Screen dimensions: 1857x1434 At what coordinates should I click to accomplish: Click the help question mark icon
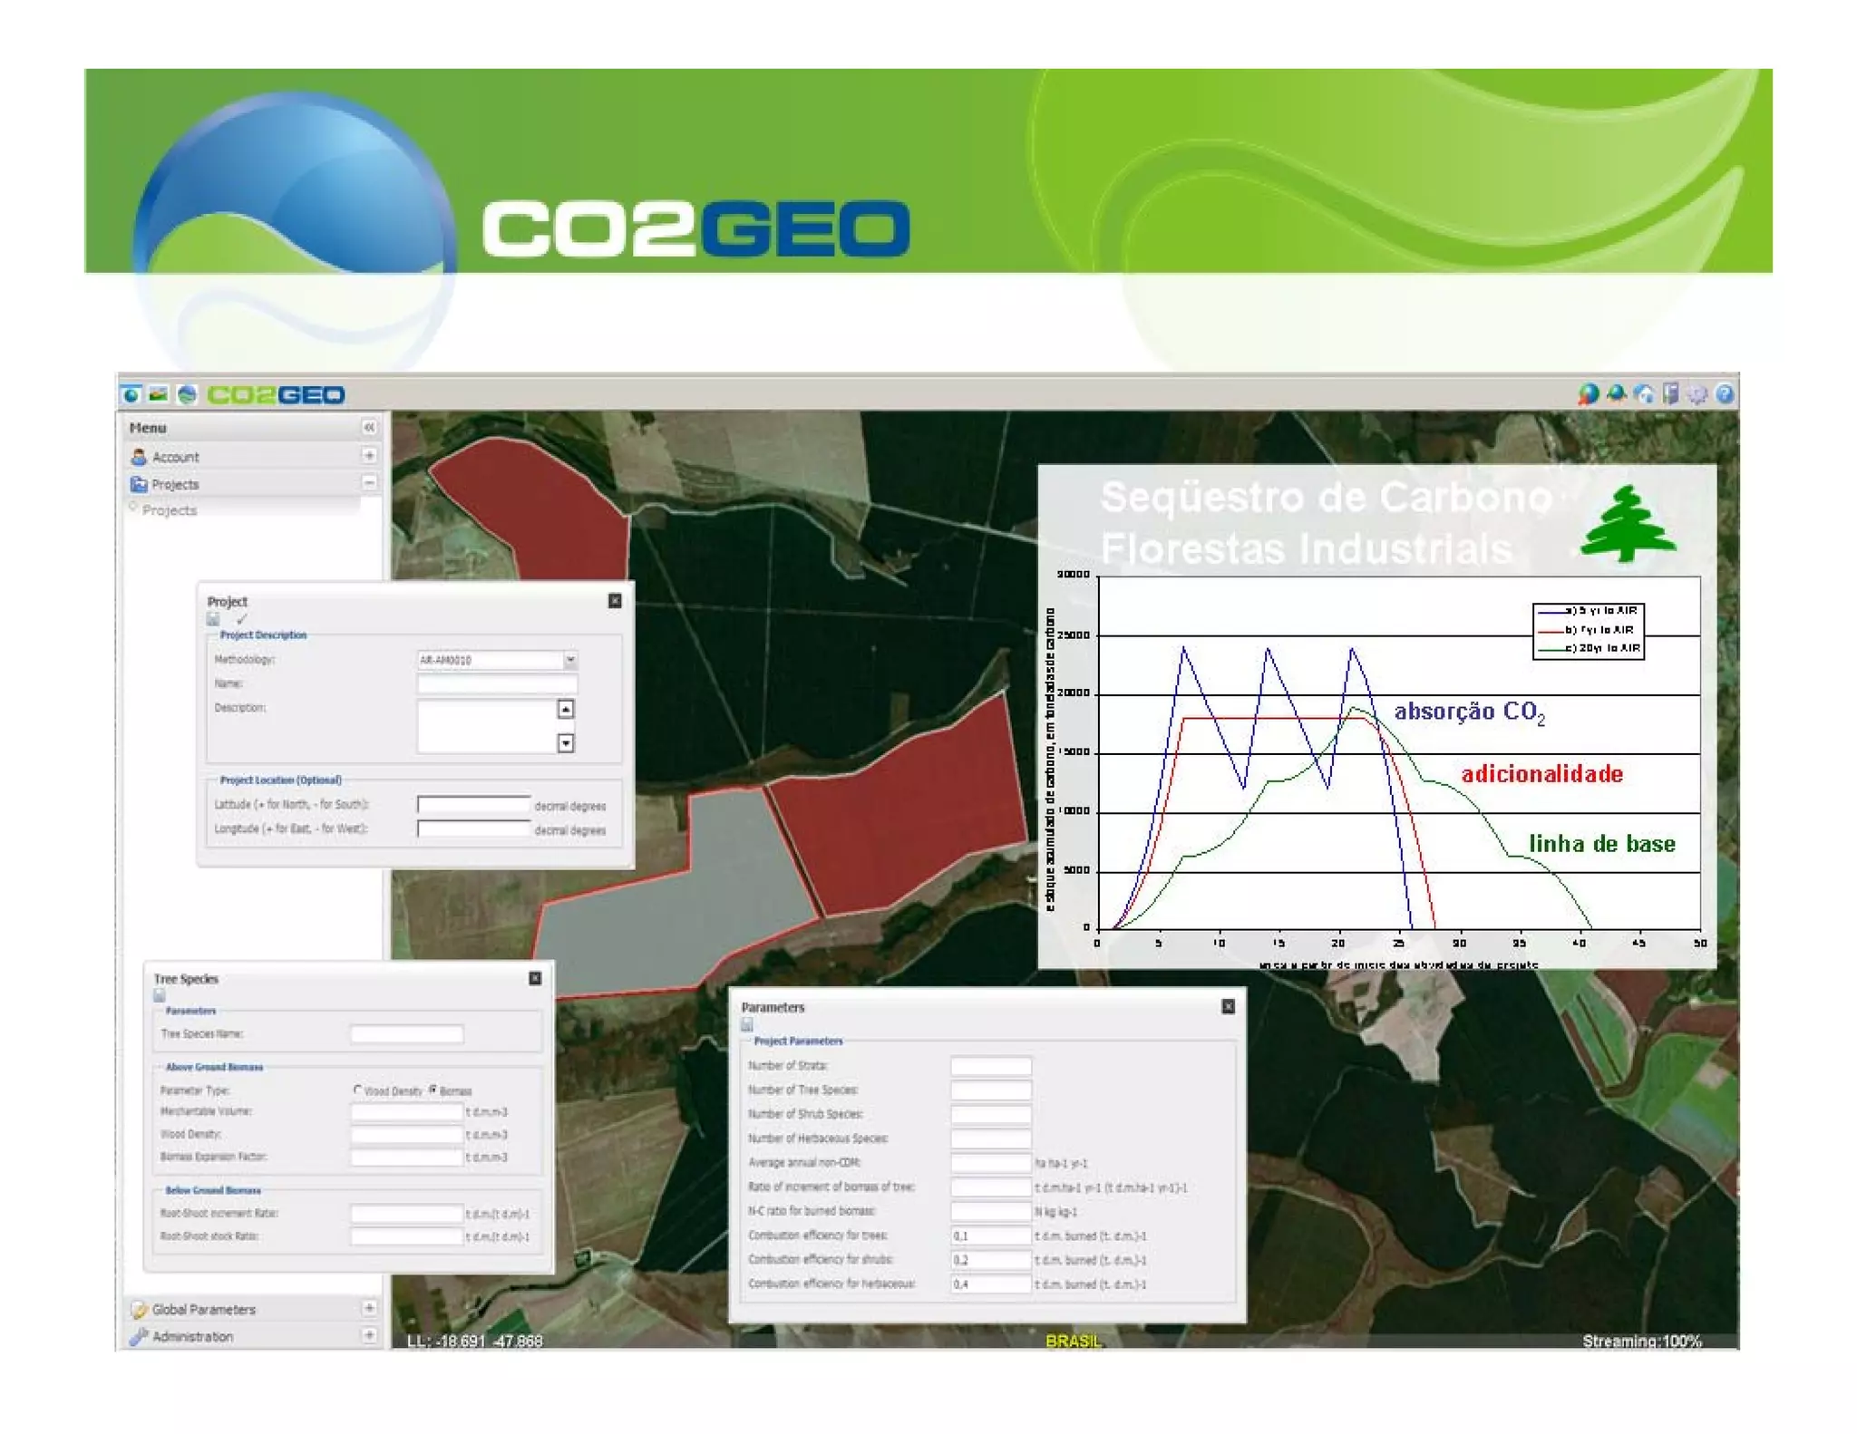[x=1725, y=393]
